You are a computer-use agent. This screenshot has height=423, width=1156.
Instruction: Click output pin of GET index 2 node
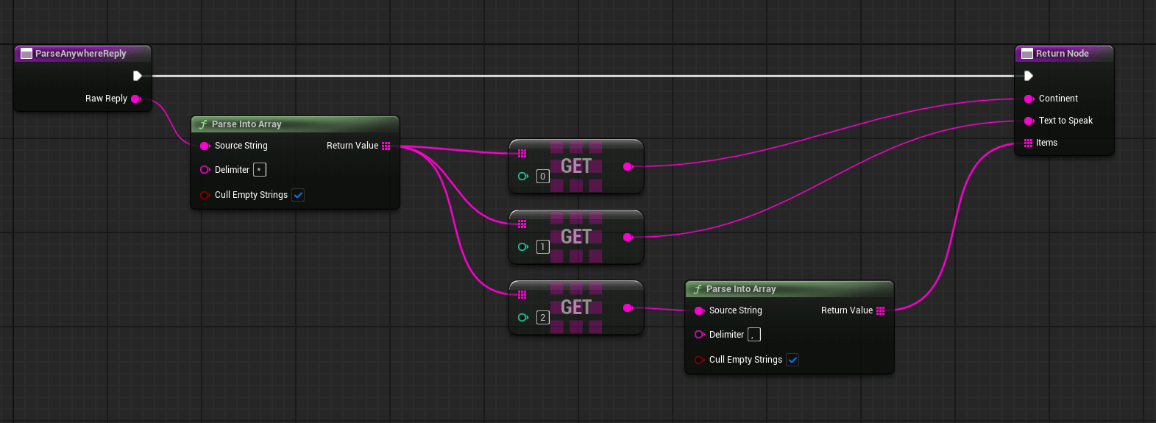(628, 308)
